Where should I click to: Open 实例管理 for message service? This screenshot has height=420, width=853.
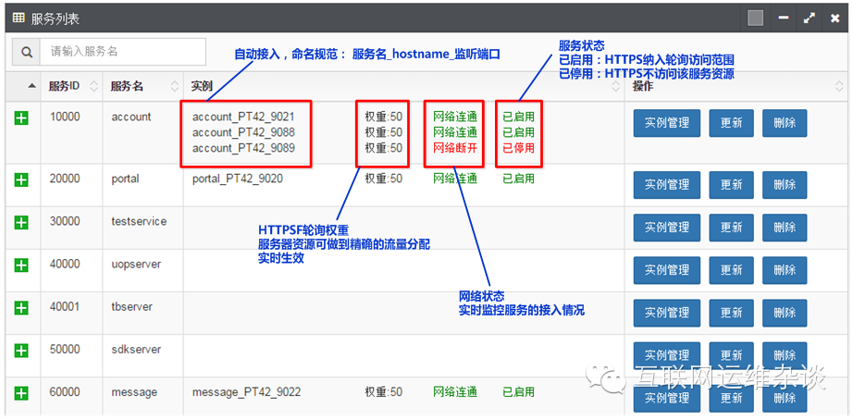point(667,398)
